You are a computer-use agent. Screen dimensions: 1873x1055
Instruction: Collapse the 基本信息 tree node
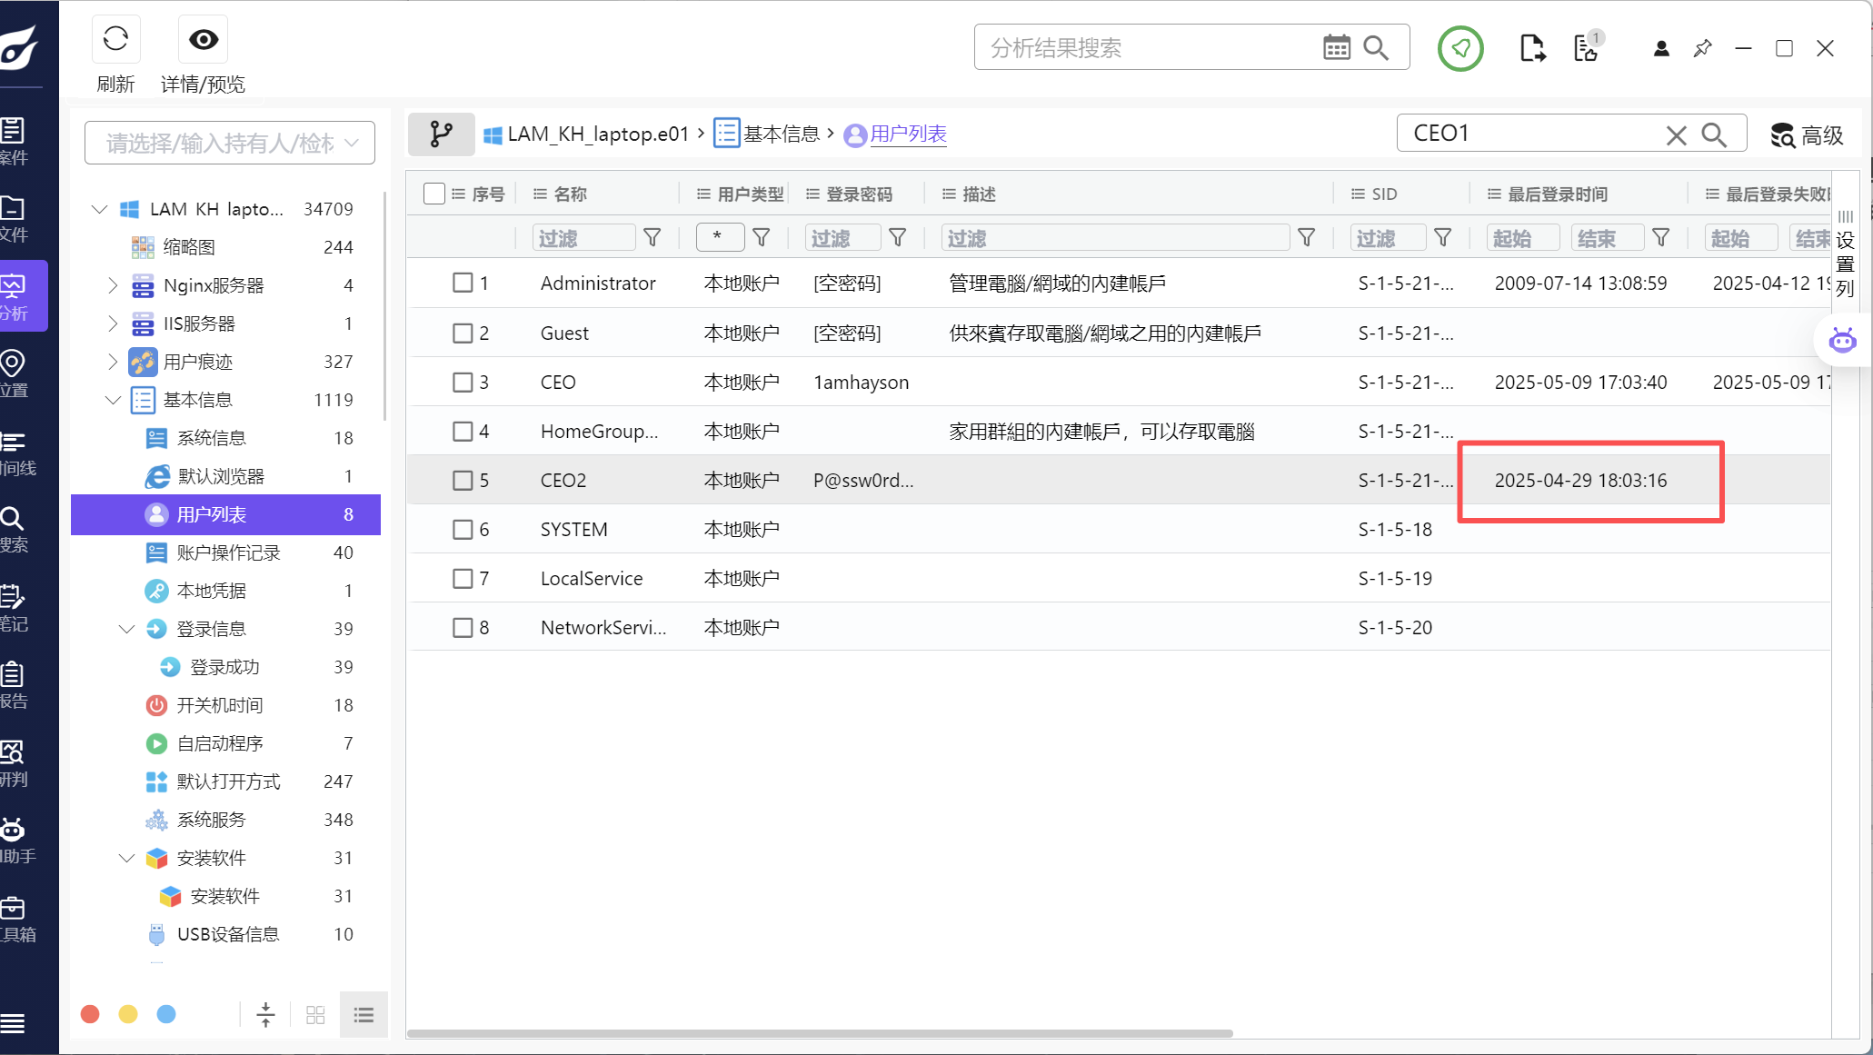[x=113, y=400]
